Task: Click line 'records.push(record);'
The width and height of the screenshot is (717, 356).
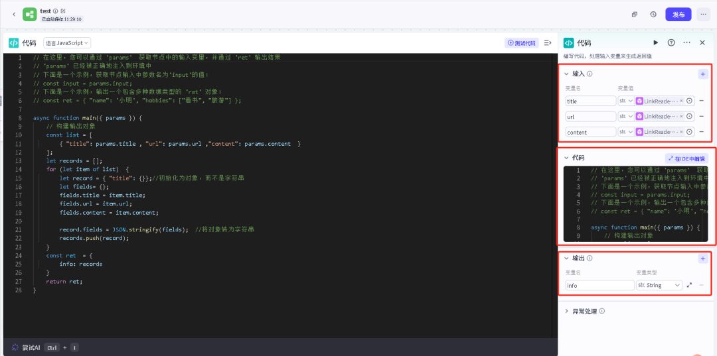Action: (94, 238)
